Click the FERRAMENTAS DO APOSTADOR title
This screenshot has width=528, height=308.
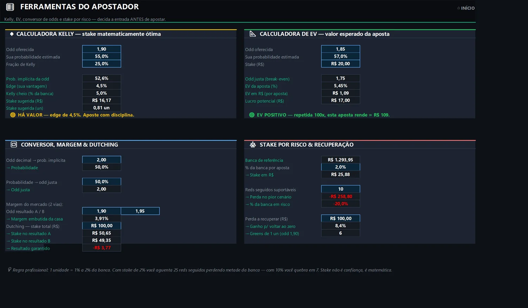(x=80, y=7)
